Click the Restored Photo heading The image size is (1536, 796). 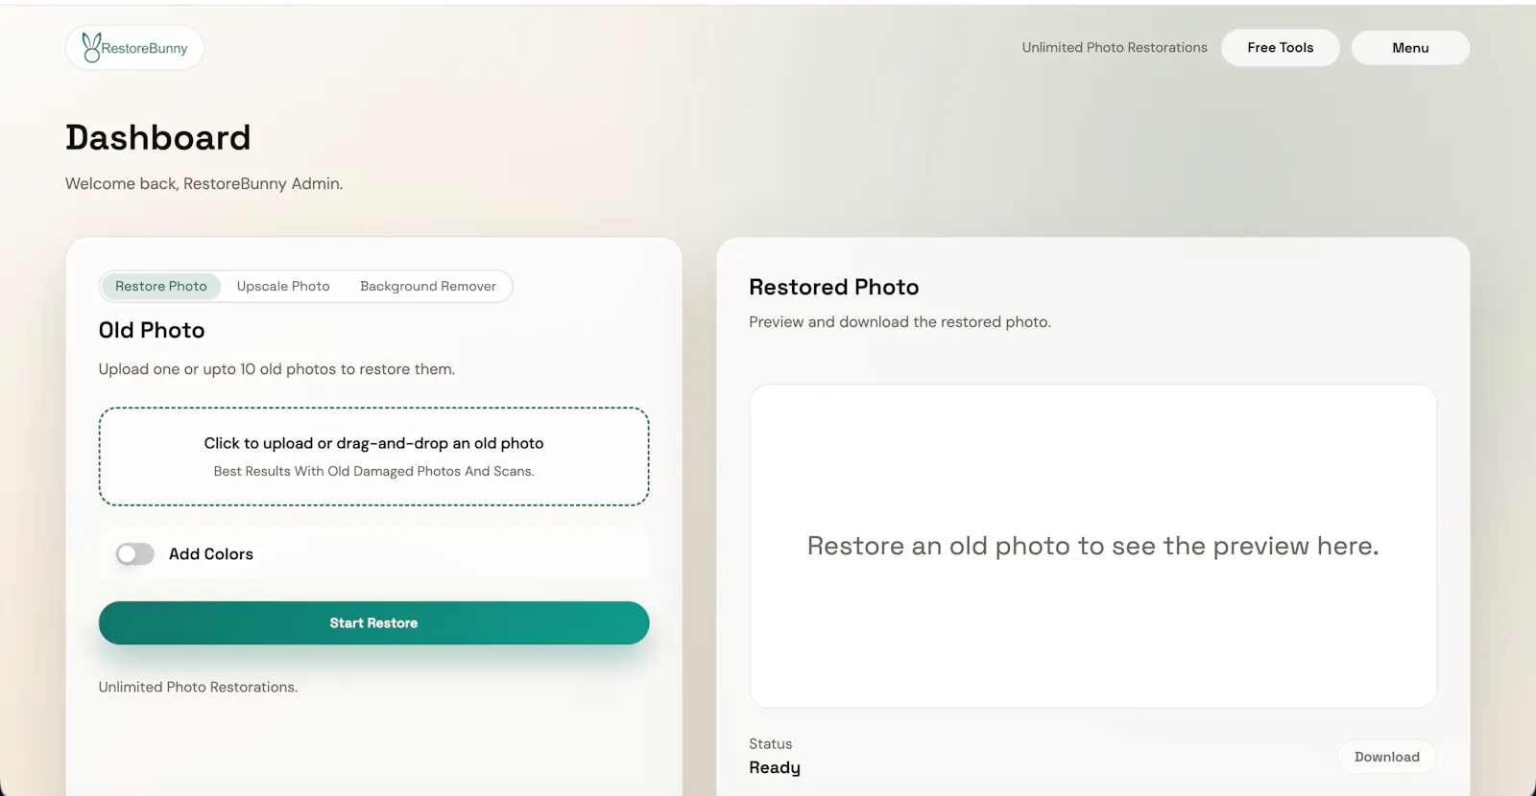834,287
